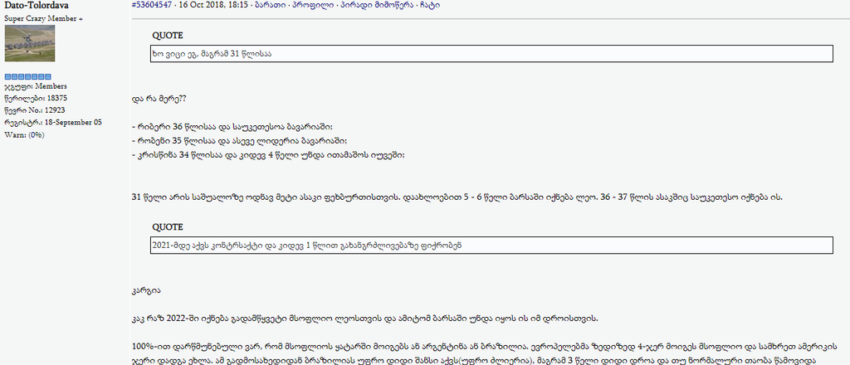
Task: Open post permalink #53604547
Action: click(x=151, y=4)
